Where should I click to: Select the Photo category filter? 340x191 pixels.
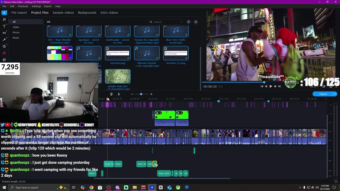[16, 32]
